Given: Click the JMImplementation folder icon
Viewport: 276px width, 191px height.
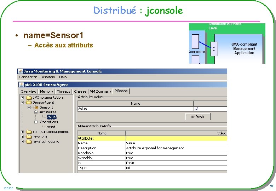Looking at the screenshot, I should [29, 98].
